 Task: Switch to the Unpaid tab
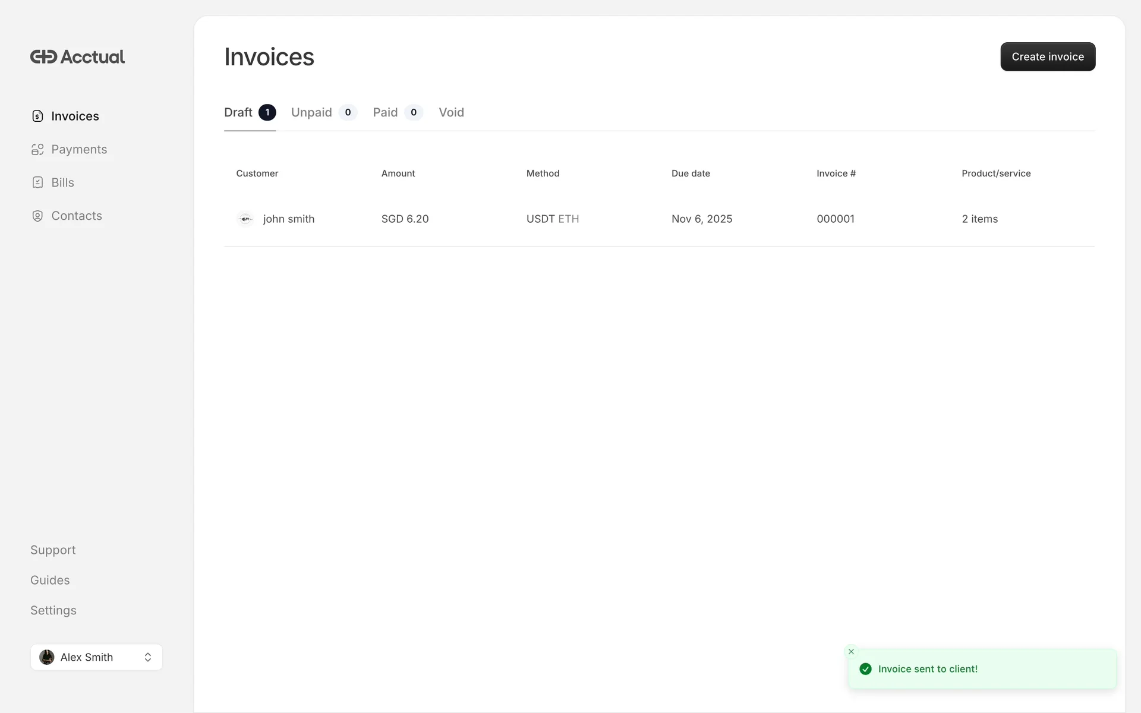pyautogui.click(x=311, y=112)
